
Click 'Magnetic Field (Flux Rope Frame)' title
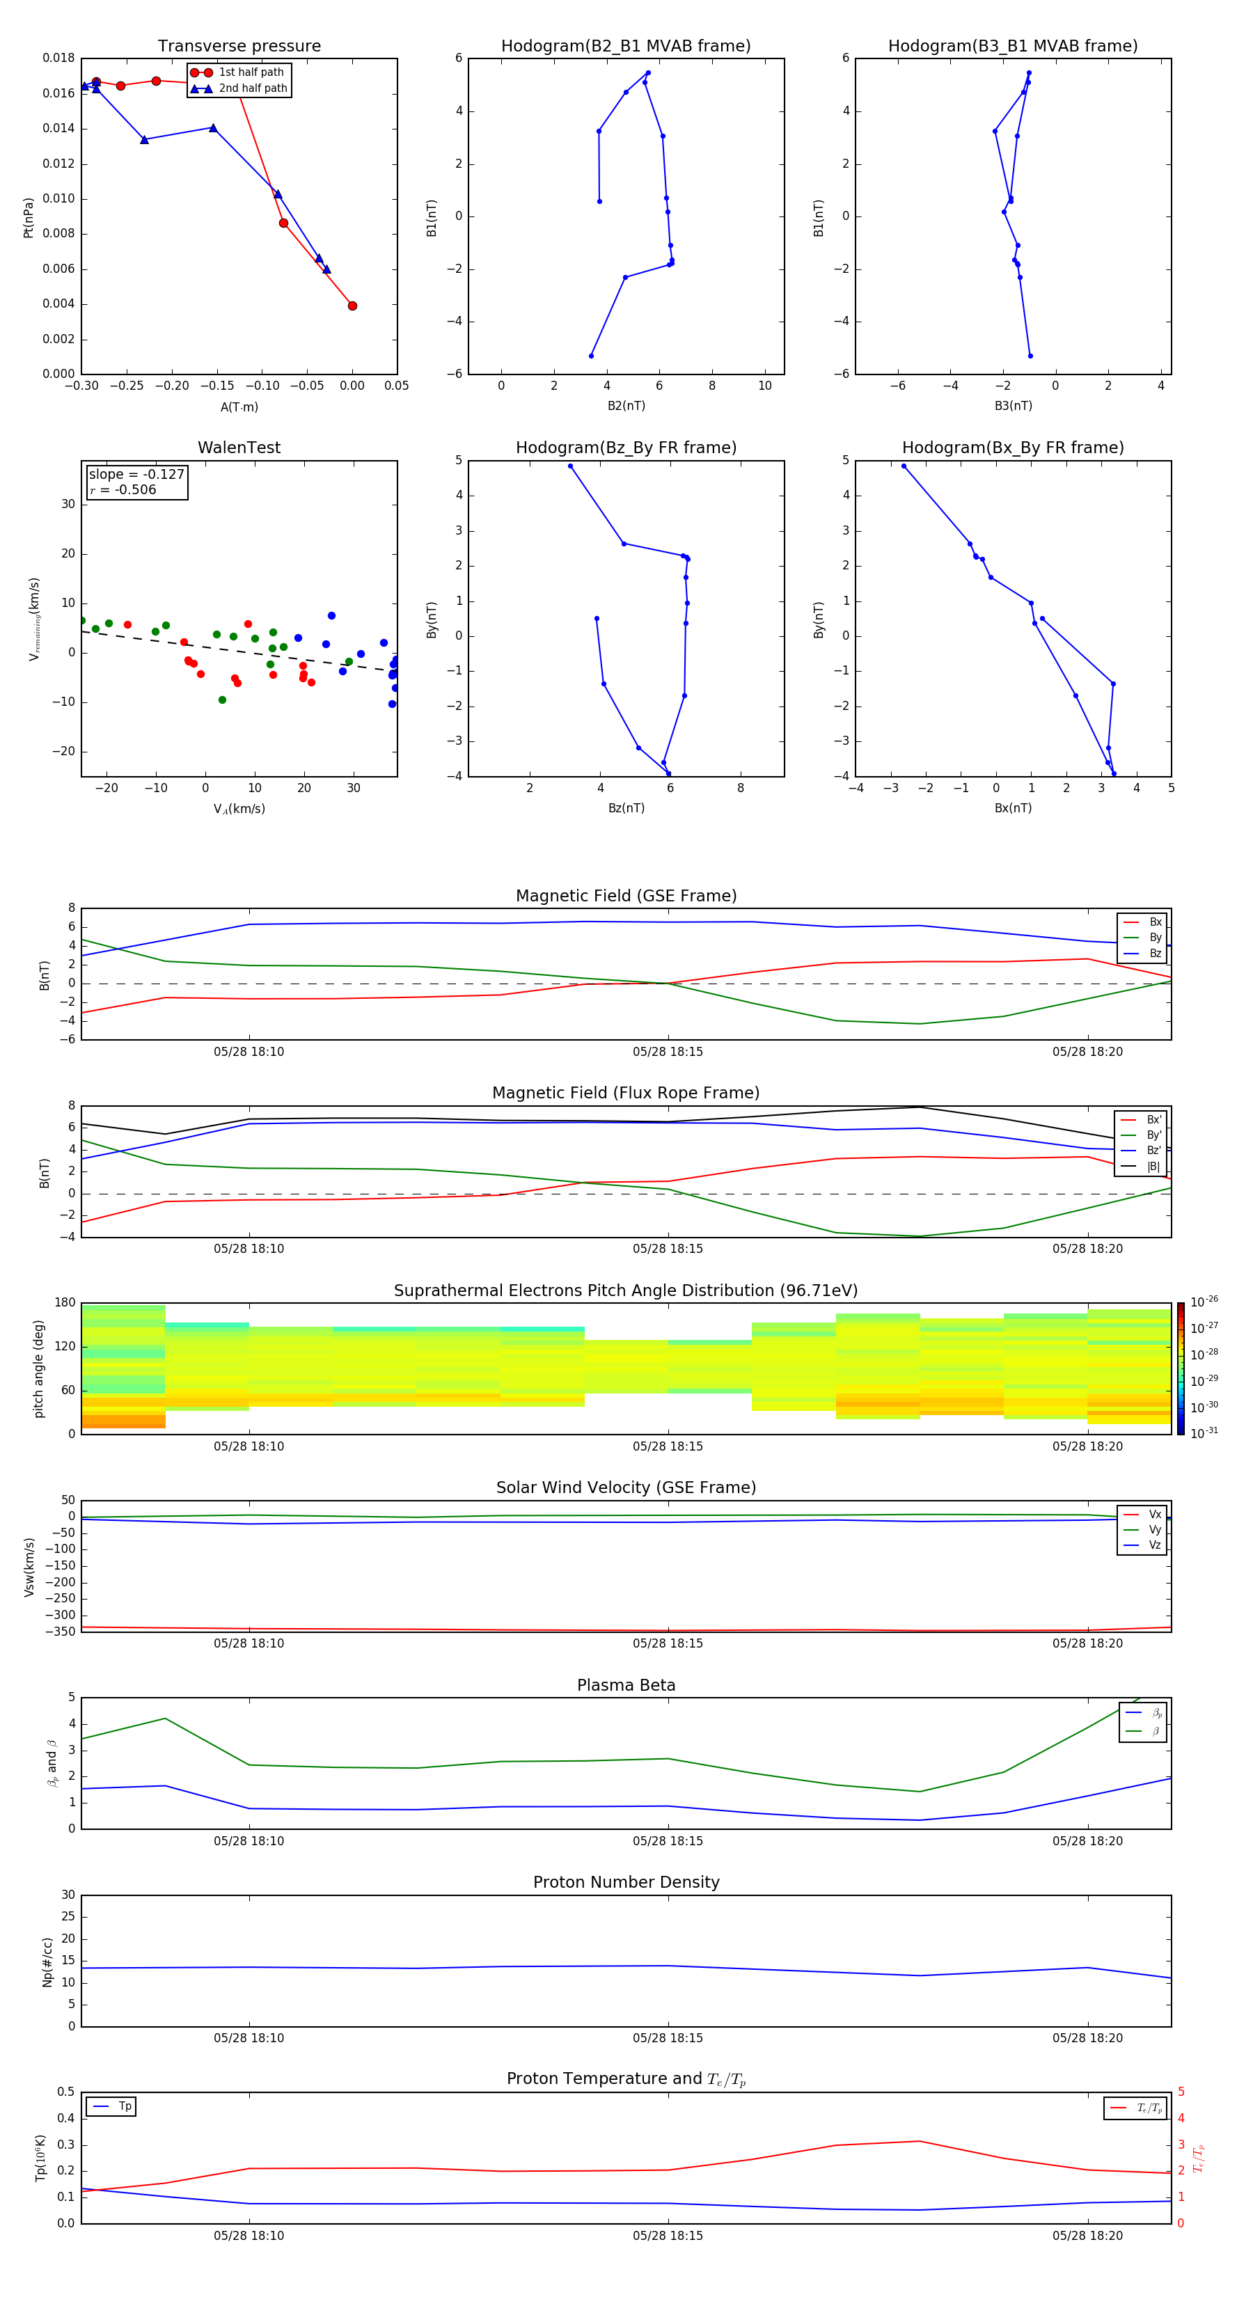[x=626, y=1094]
